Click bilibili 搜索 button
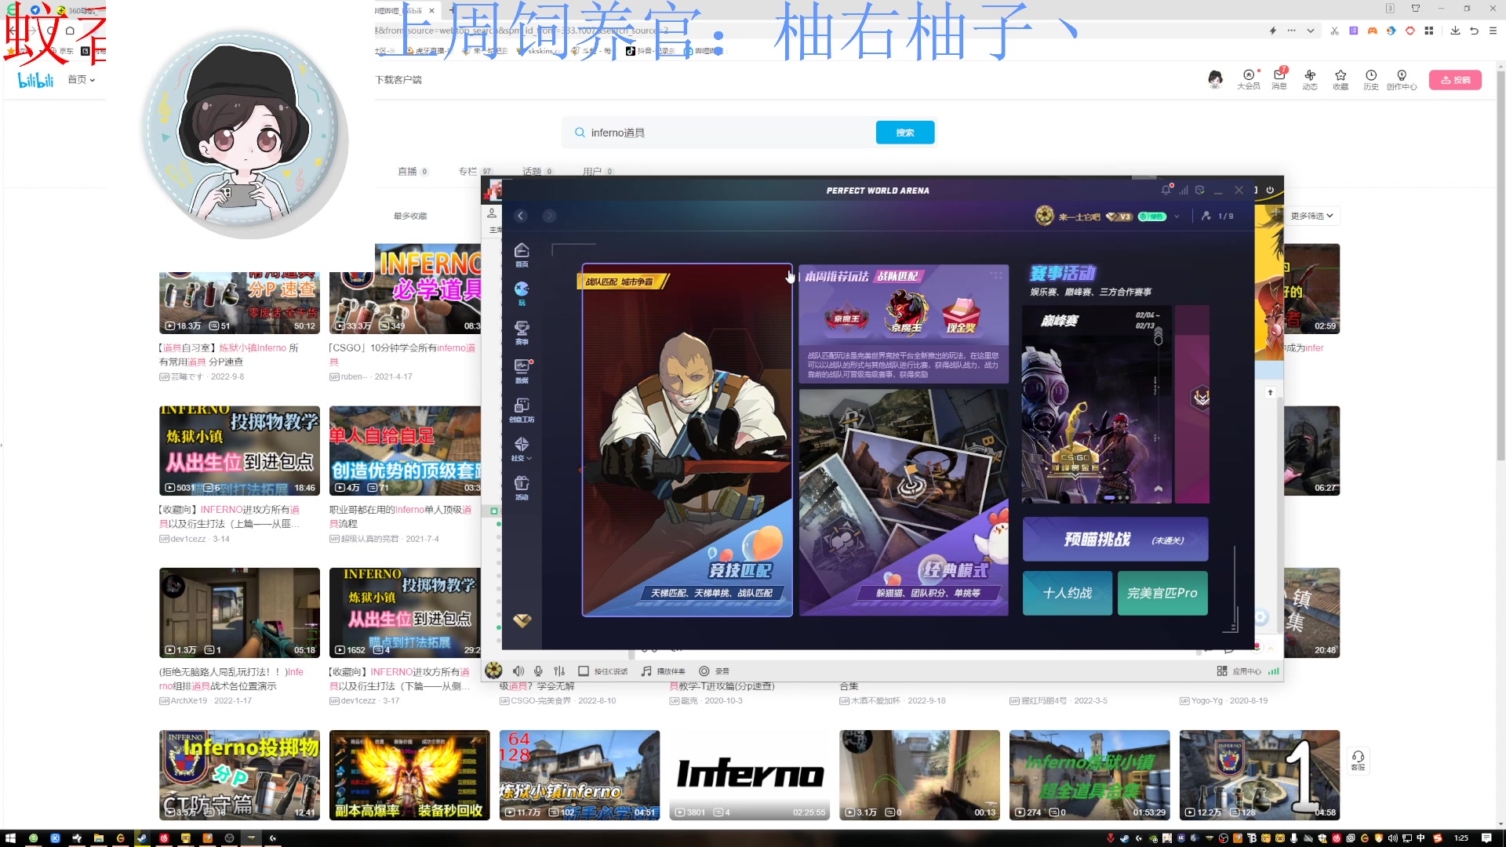 [905, 133]
